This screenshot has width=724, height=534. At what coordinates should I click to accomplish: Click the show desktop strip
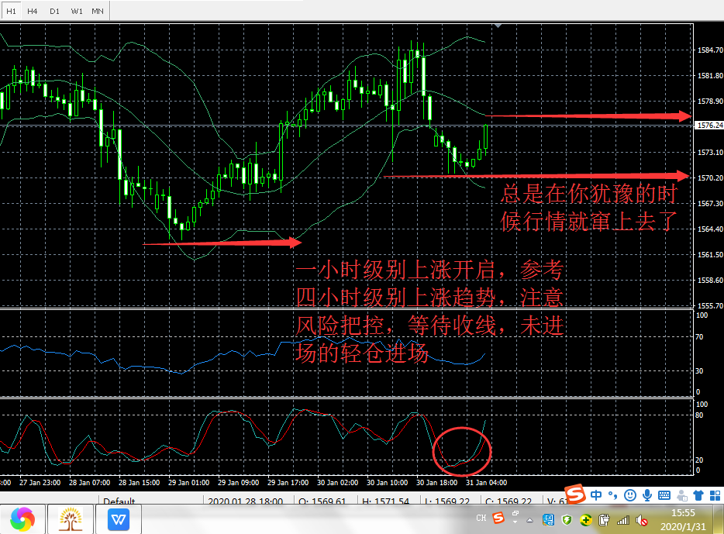719,519
